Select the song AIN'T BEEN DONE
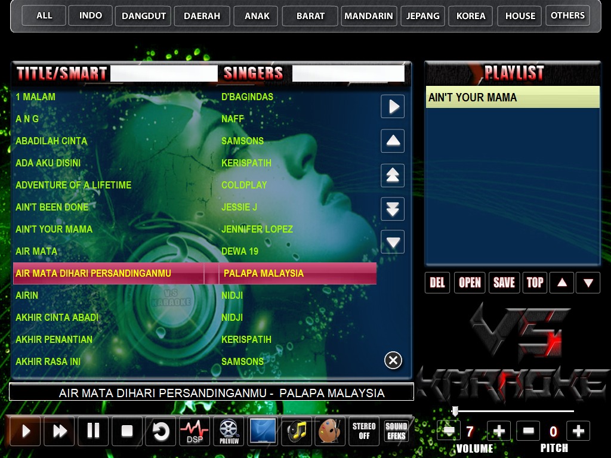 point(53,207)
